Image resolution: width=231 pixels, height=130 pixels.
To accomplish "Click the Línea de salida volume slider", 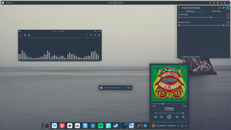I will 203,17.
